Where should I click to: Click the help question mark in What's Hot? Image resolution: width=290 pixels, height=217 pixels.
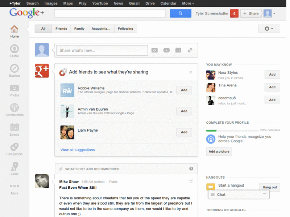pyautogui.click(x=191, y=169)
